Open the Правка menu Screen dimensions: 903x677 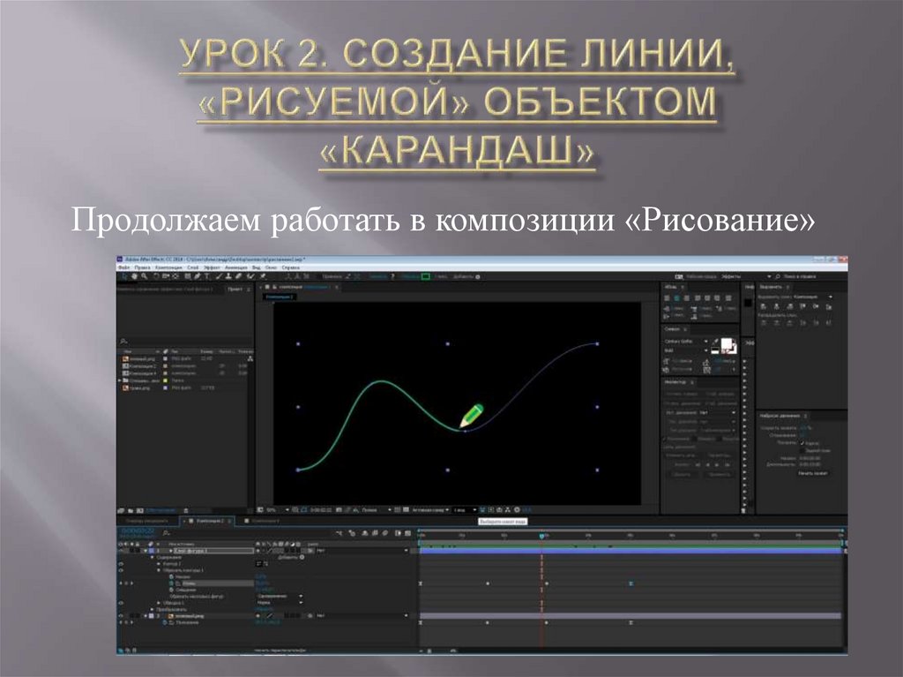click(x=142, y=267)
